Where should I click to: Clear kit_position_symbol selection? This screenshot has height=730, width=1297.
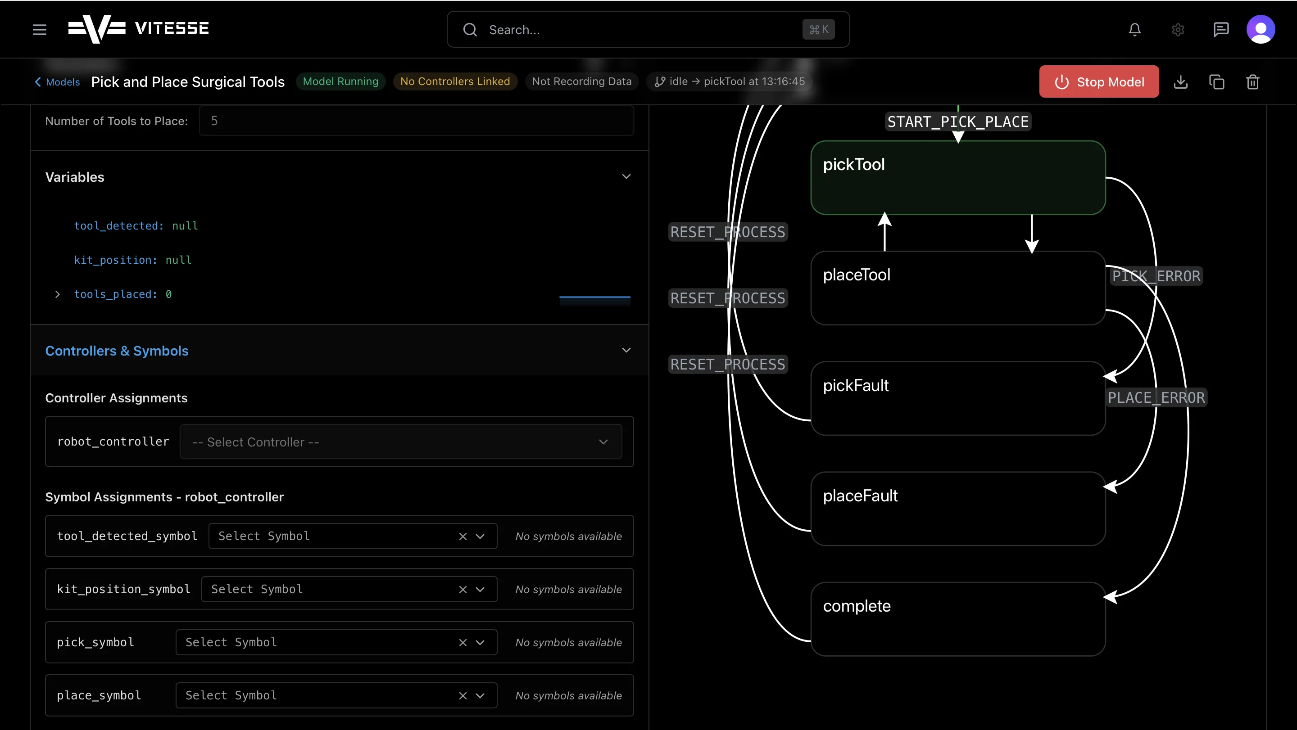pyautogui.click(x=463, y=589)
